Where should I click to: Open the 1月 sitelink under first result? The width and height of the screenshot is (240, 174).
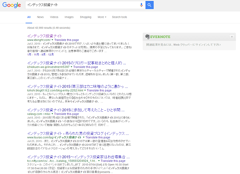coord(29,55)
